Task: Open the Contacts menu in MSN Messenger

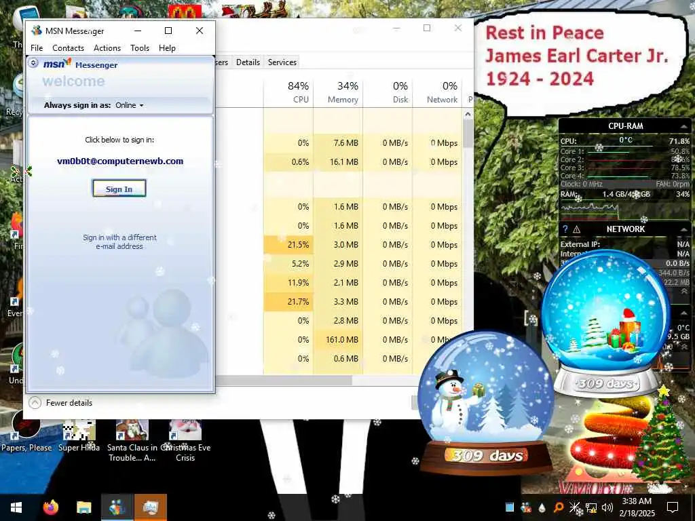Action: 68,48
